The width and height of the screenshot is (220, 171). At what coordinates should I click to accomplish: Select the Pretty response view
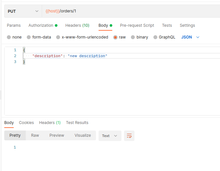[x=15, y=135]
